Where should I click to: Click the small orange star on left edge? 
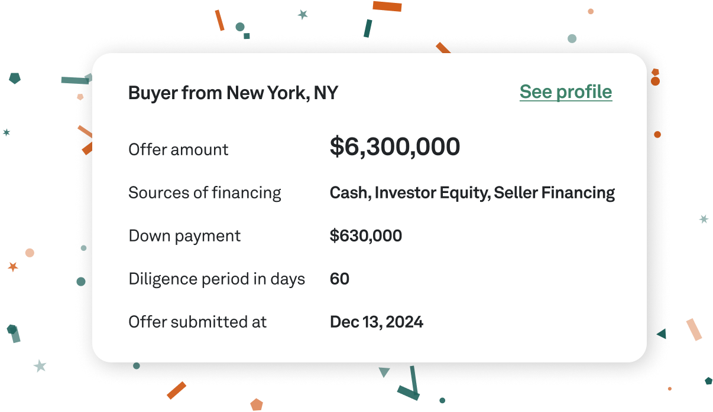(x=13, y=267)
